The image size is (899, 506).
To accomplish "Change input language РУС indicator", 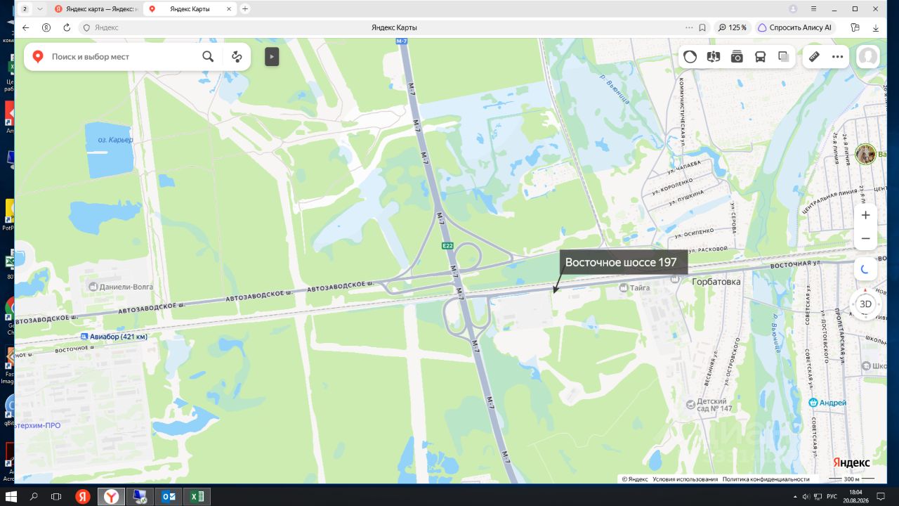I will (831, 496).
